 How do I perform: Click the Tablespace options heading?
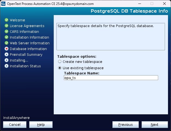77,57
